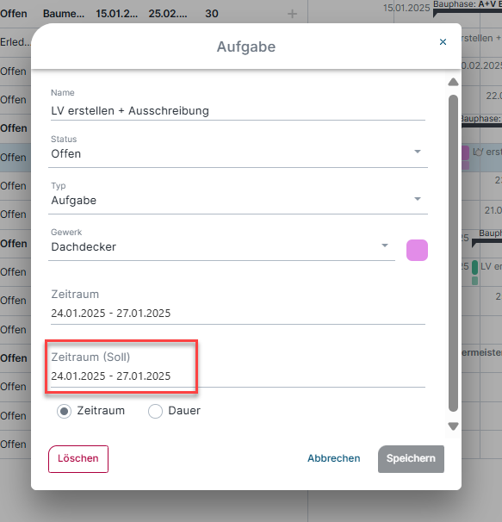Open the Typ dropdown showing Aufgabe
502x522 pixels.
238,201
